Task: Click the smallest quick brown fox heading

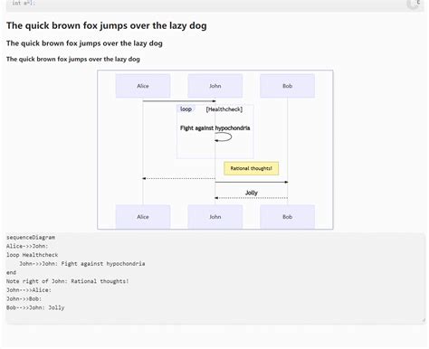Action: click(73, 59)
